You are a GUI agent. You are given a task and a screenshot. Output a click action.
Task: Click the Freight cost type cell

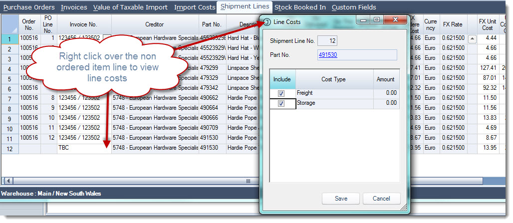tap(335, 93)
